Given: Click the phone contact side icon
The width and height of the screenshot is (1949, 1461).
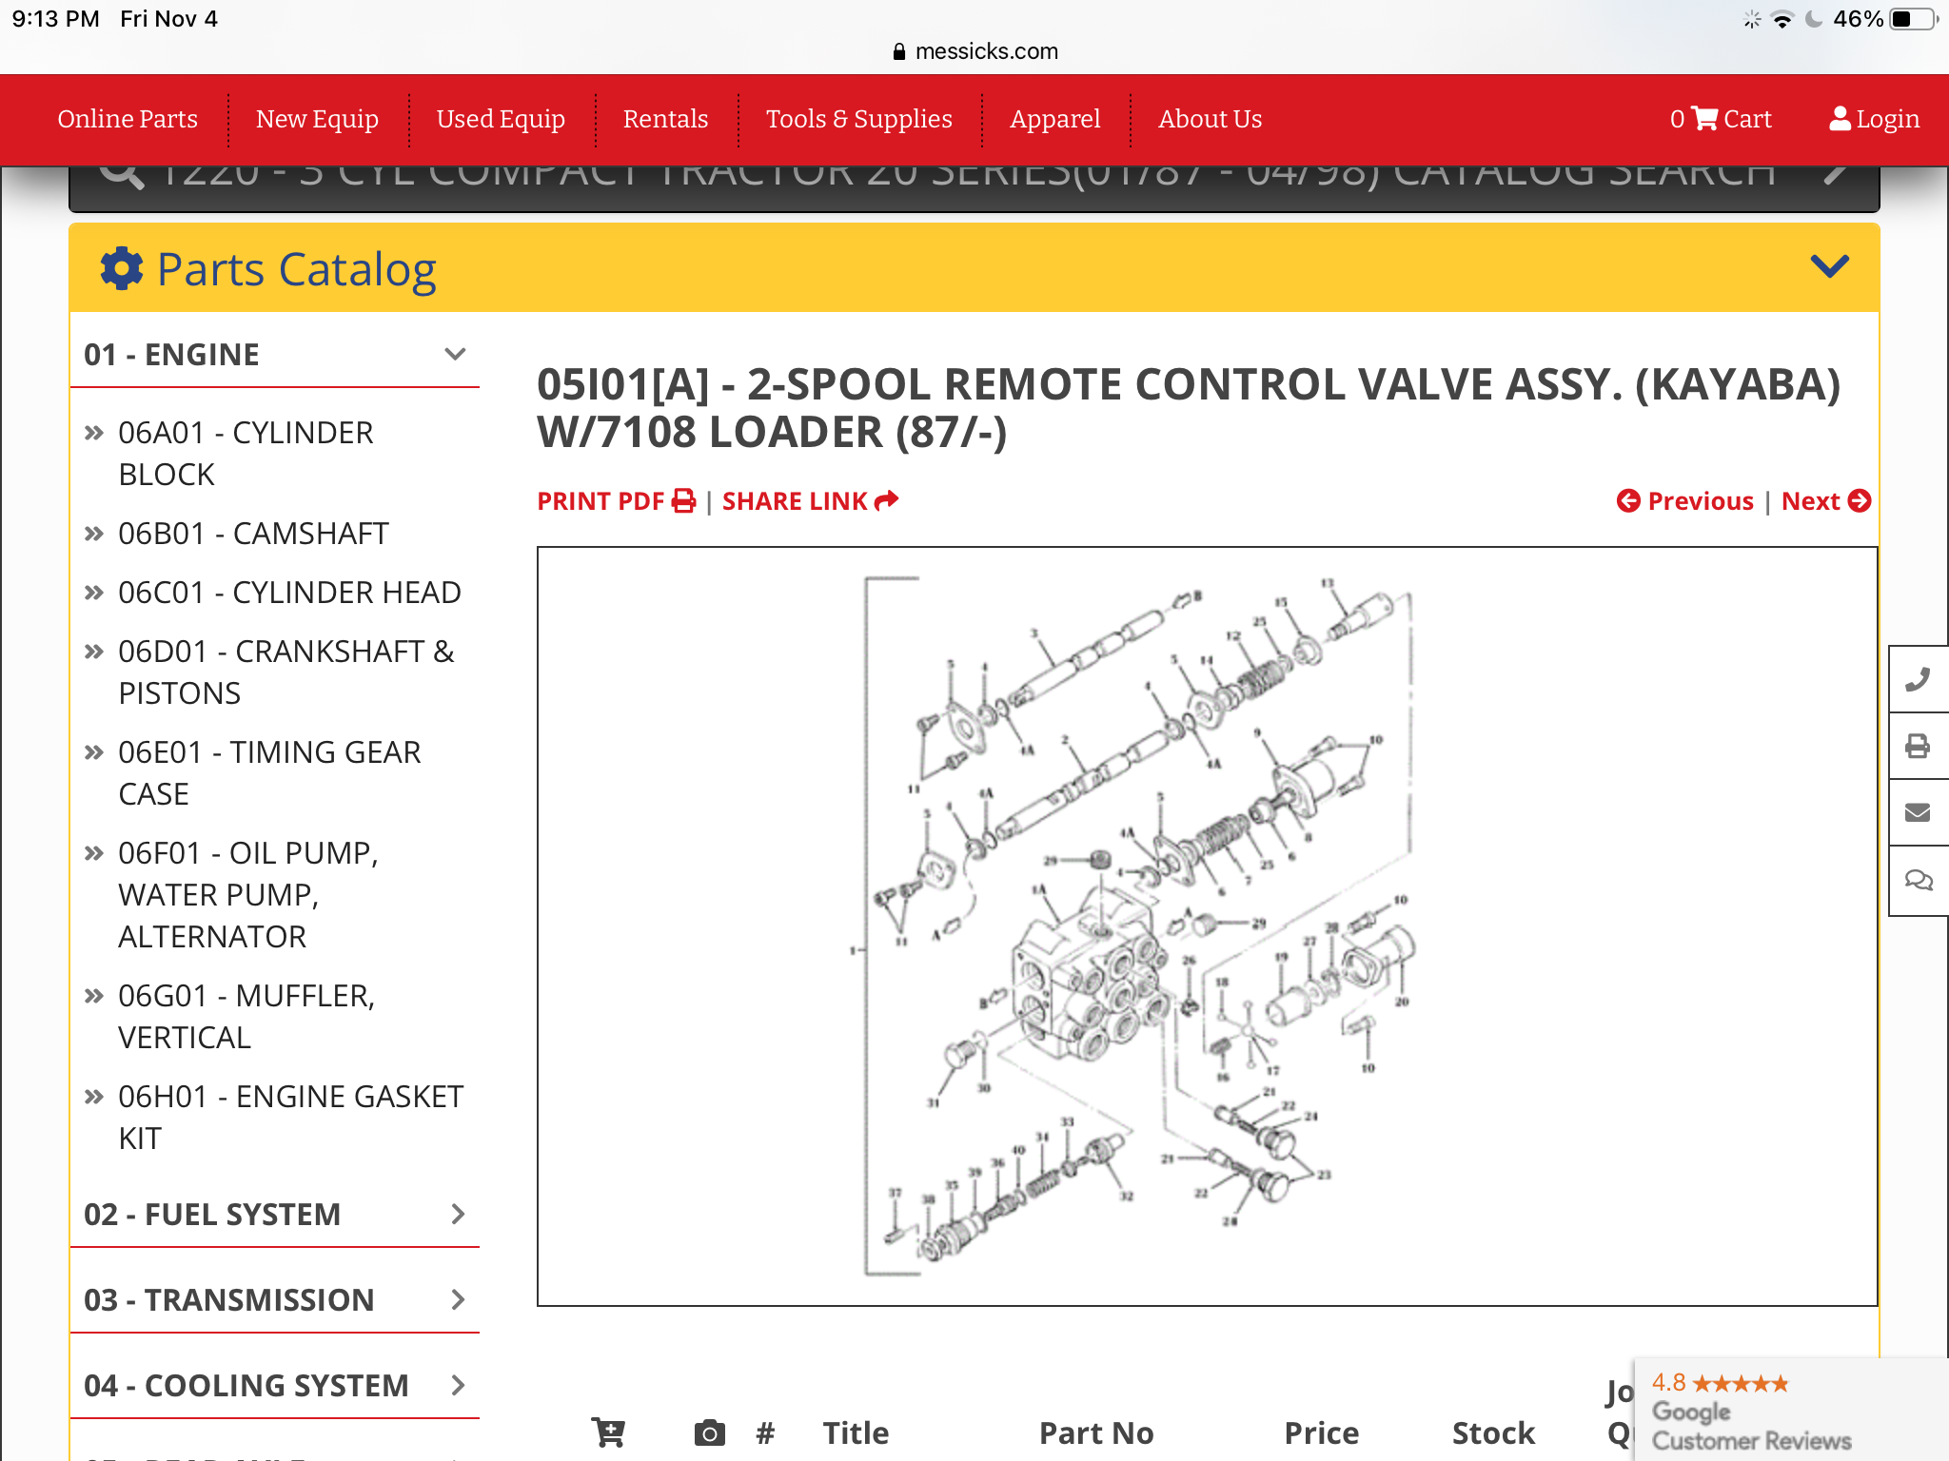Looking at the screenshot, I should 1918,679.
